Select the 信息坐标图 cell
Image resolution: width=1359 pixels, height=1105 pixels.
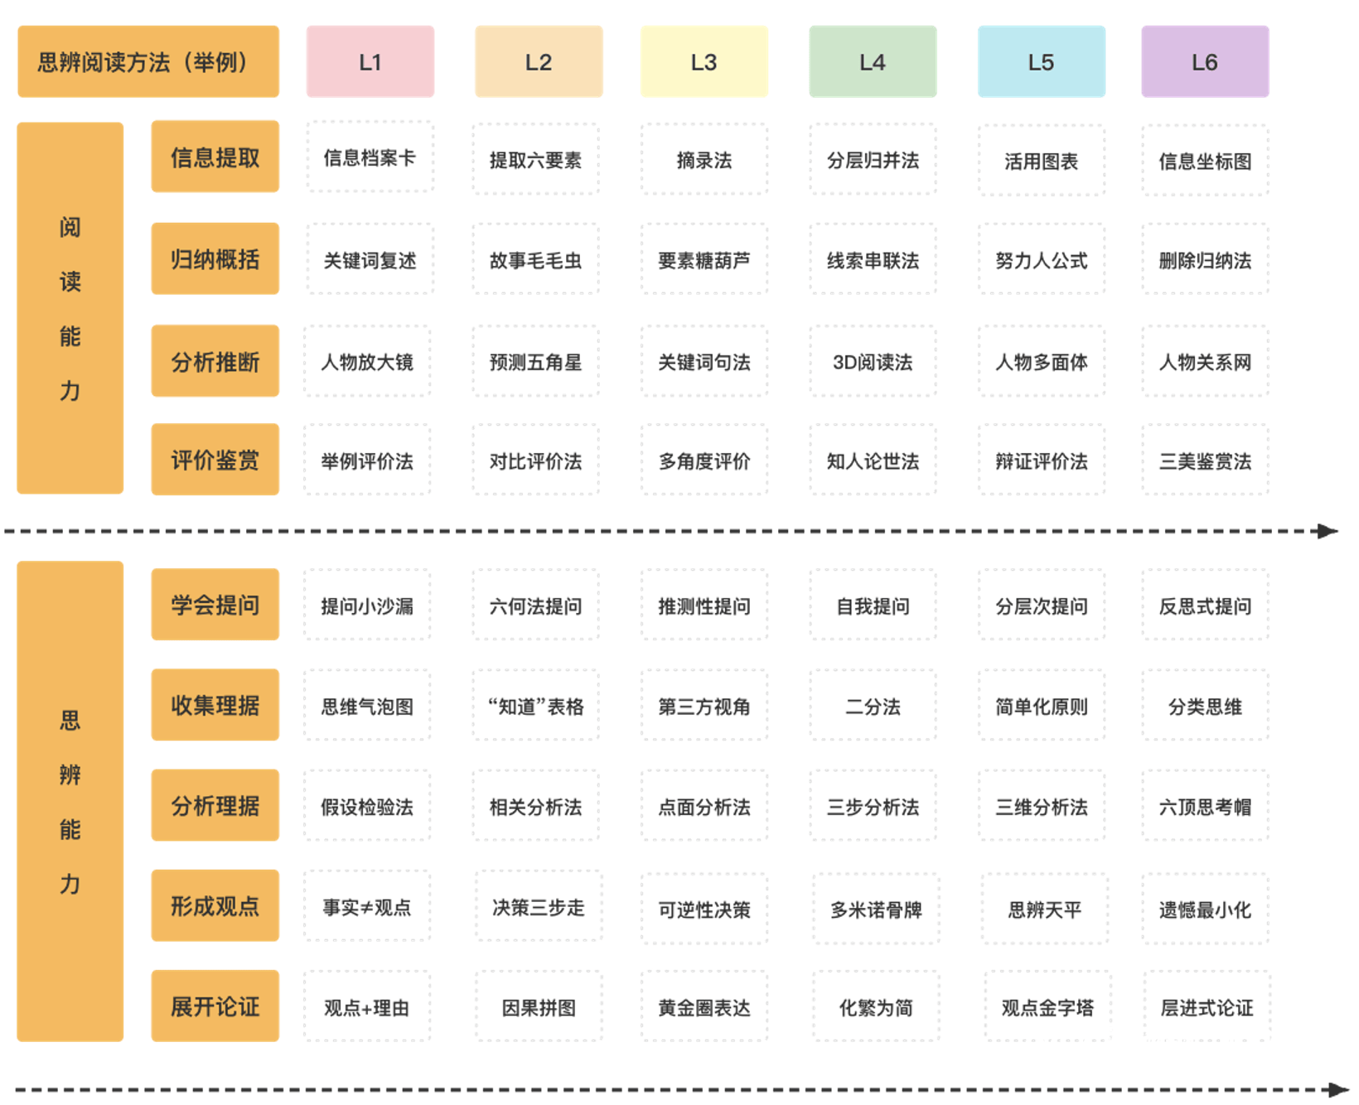1205,161
